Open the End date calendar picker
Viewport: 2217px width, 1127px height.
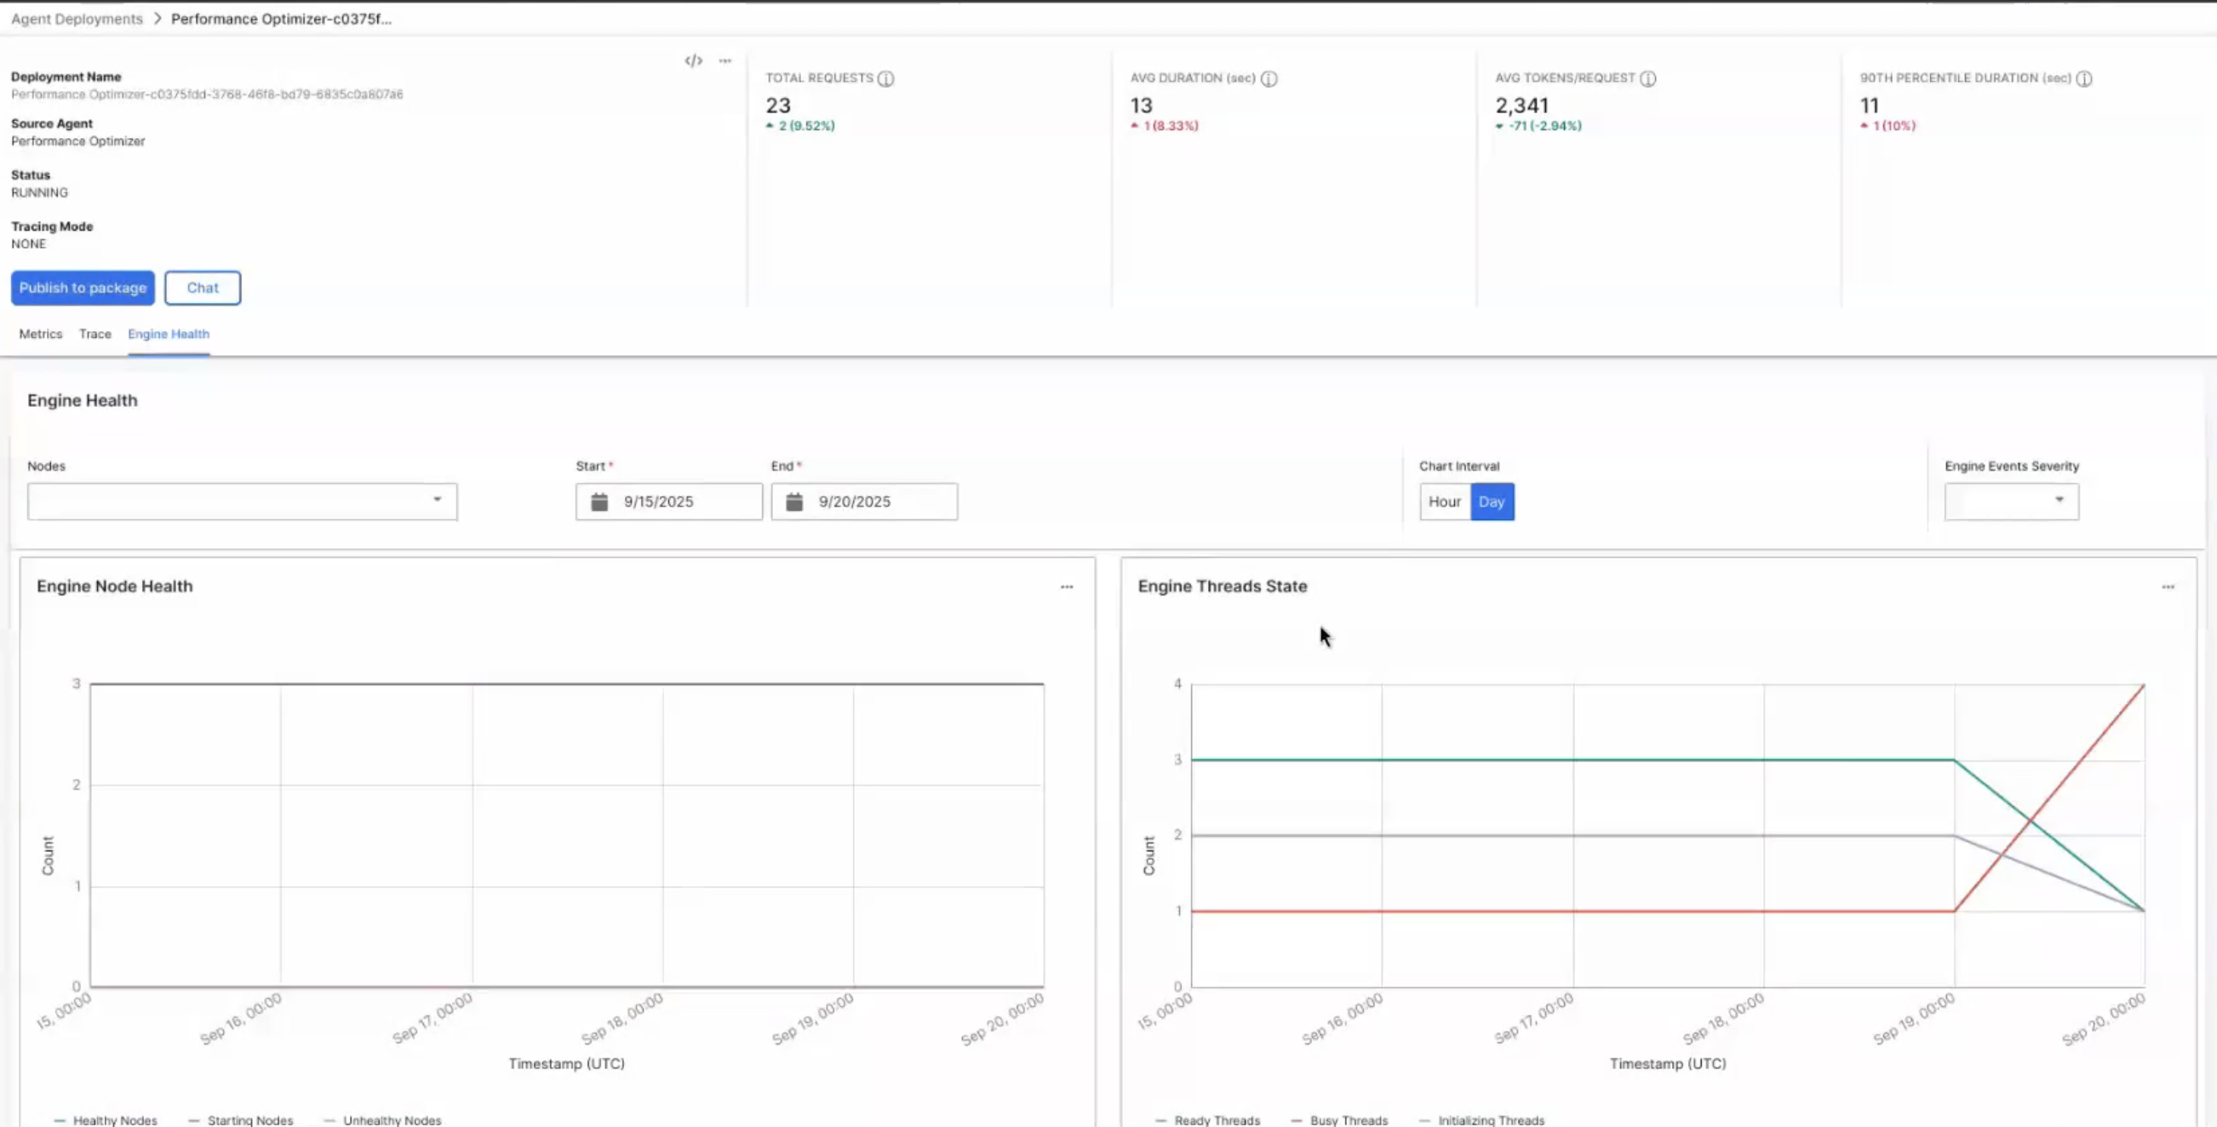(x=794, y=501)
